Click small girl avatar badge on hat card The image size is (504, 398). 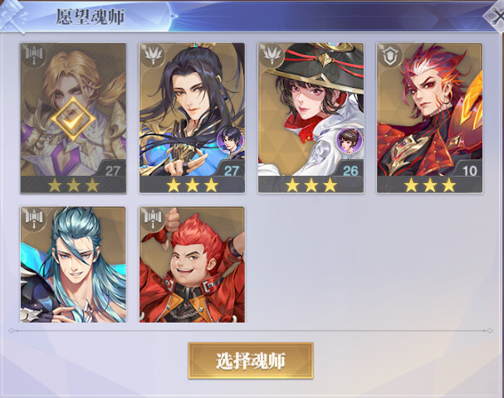pyautogui.click(x=349, y=140)
